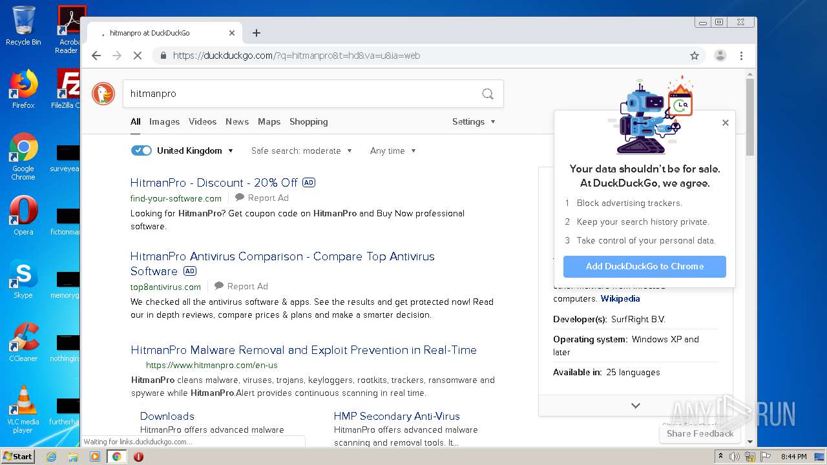
Task: Open Skype desktop shortcut
Action: coord(23,279)
